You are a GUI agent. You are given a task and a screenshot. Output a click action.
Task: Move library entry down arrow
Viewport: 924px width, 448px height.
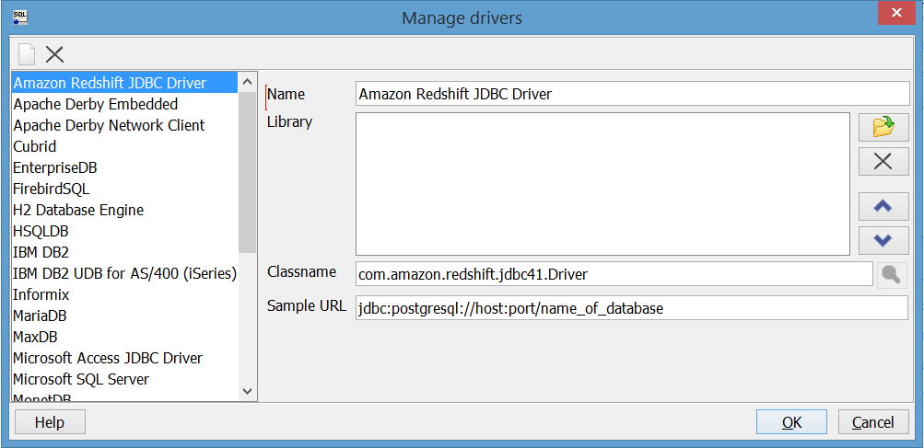pos(883,241)
